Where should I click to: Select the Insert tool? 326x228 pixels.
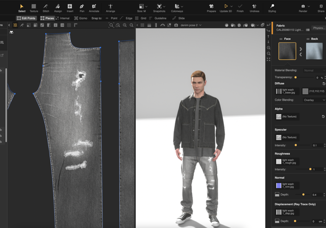[x=70, y=8]
